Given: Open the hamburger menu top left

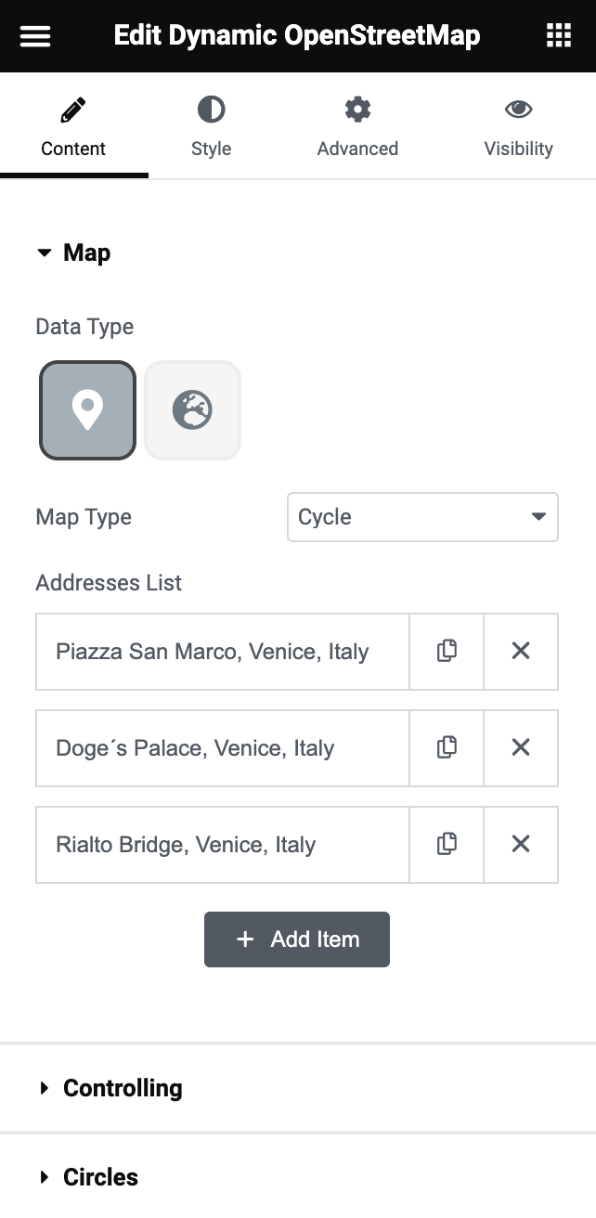Looking at the screenshot, I should 34,35.
